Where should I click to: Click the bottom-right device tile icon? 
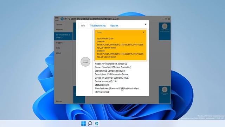pyautogui.click(x=165, y=90)
